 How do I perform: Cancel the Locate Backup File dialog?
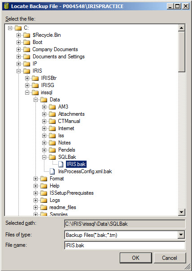pos(170,258)
